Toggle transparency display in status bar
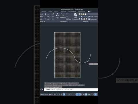Screen dimensions: 138x104 86,94
